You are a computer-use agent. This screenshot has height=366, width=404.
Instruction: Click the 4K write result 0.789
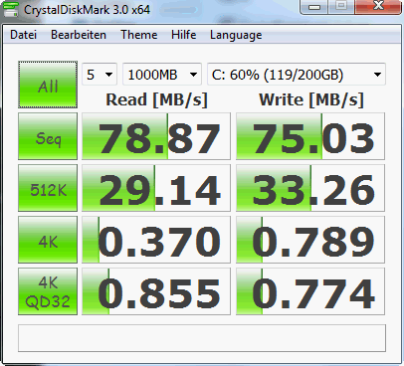tap(310, 240)
